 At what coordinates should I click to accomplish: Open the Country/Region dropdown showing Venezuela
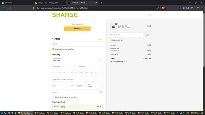click(x=77, y=60)
